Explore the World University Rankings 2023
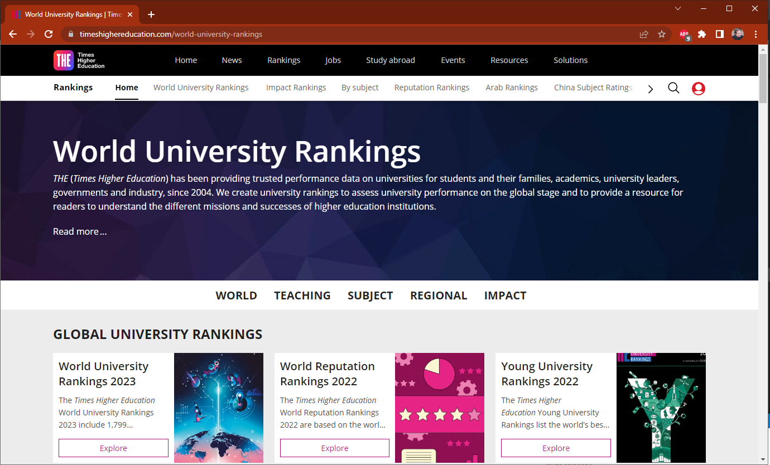This screenshot has width=770, height=465. (x=113, y=448)
